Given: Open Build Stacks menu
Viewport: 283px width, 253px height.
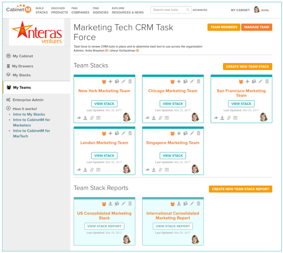Looking at the screenshot, I should click(41, 10).
